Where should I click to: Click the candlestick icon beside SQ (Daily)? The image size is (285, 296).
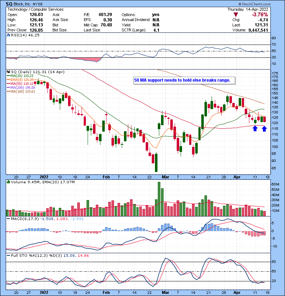[8, 72]
